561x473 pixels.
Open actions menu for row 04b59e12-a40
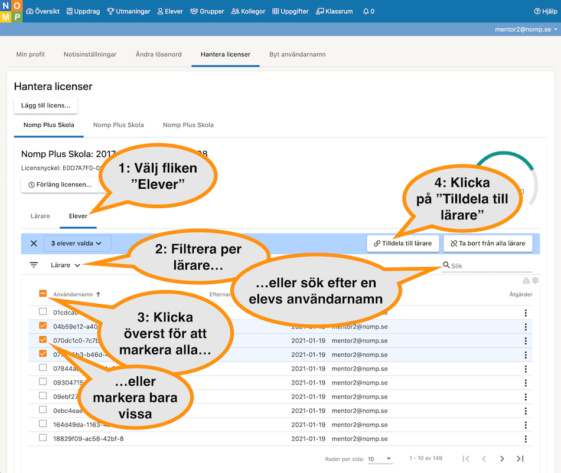coord(526,327)
